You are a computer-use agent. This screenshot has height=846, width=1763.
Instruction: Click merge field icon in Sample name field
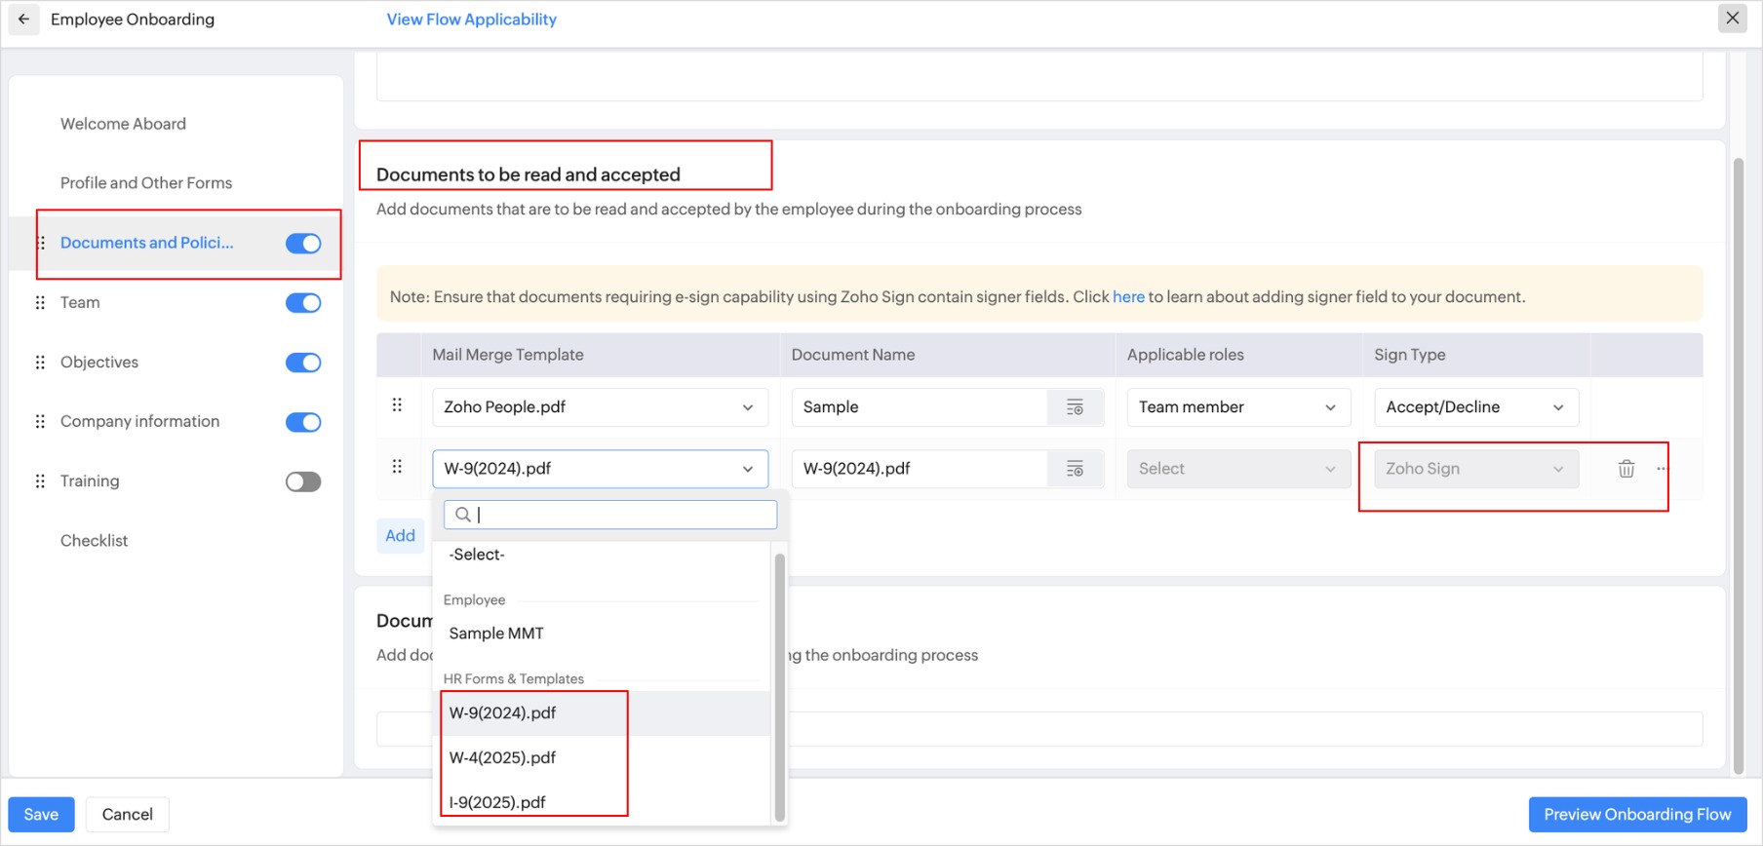[x=1075, y=407]
